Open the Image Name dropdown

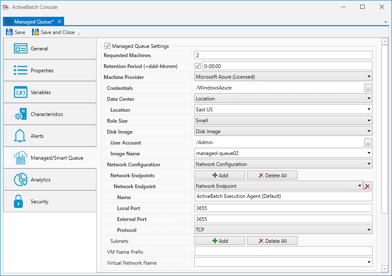click(x=283, y=153)
